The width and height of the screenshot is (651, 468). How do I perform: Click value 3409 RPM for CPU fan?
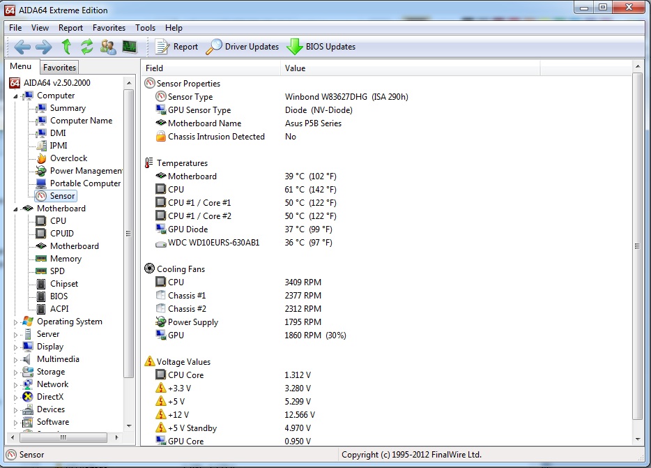302,282
